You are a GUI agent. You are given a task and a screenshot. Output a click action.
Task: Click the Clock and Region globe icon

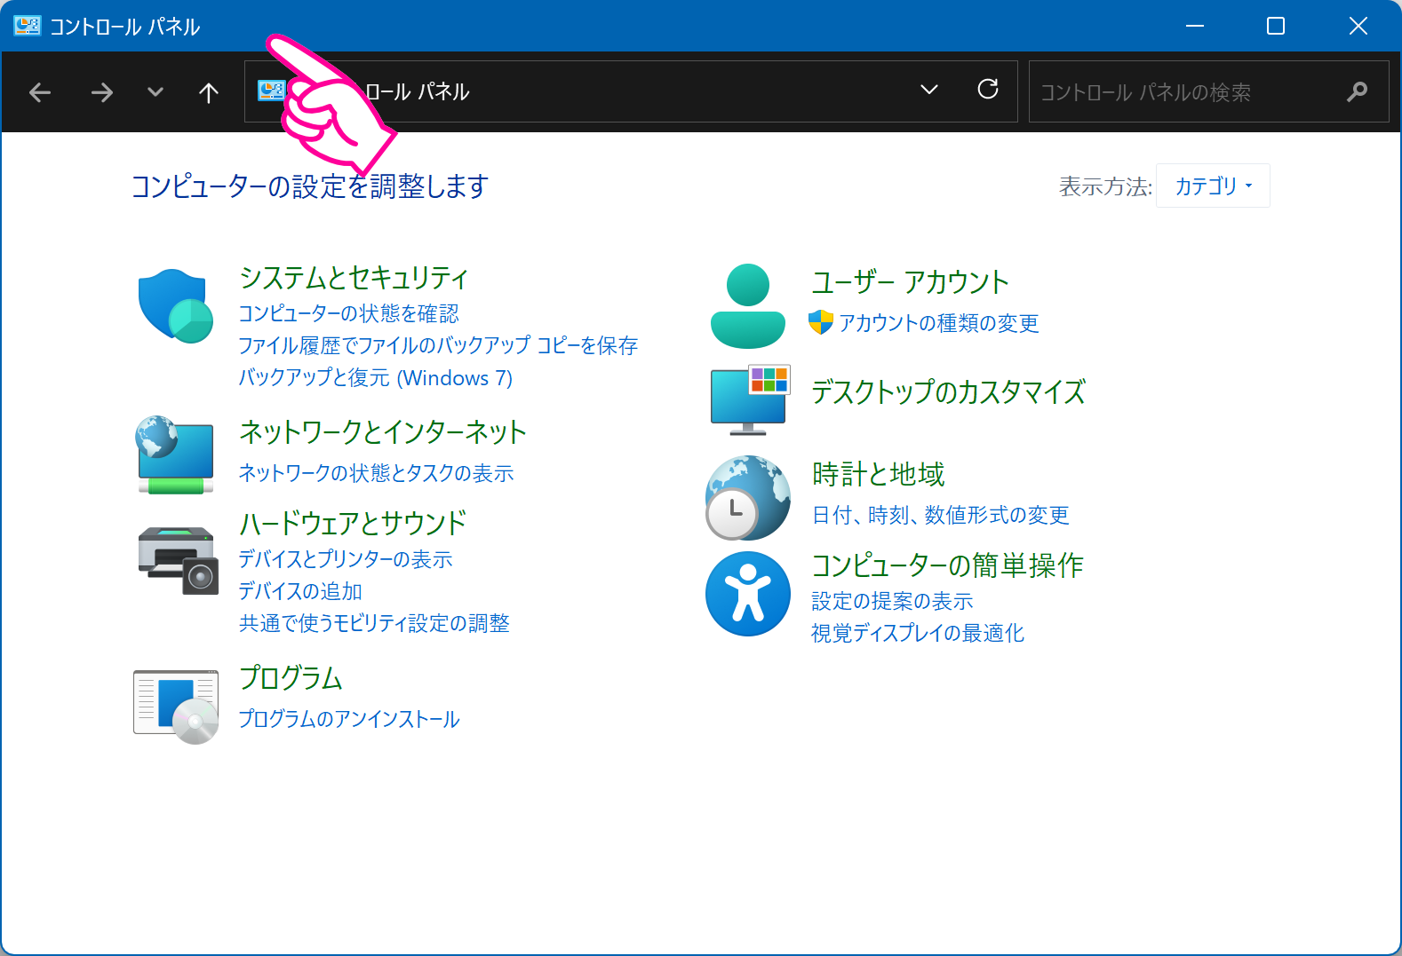(x=747, y=498)
